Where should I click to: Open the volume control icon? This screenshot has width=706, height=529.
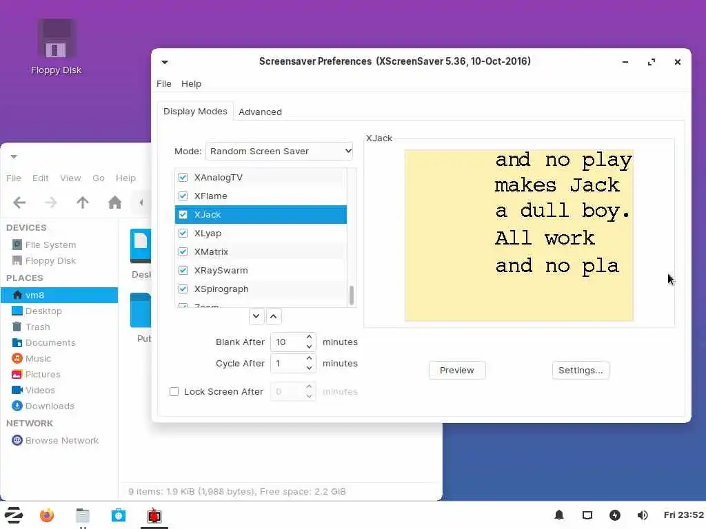(x=643, y=515)
